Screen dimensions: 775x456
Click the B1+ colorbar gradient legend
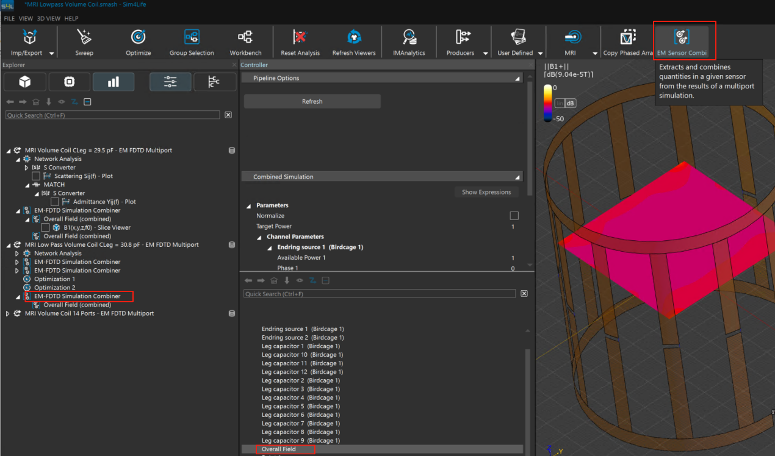click(x=548, y=102)
